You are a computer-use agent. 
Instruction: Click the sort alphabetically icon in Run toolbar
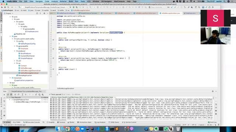(15, 95)
